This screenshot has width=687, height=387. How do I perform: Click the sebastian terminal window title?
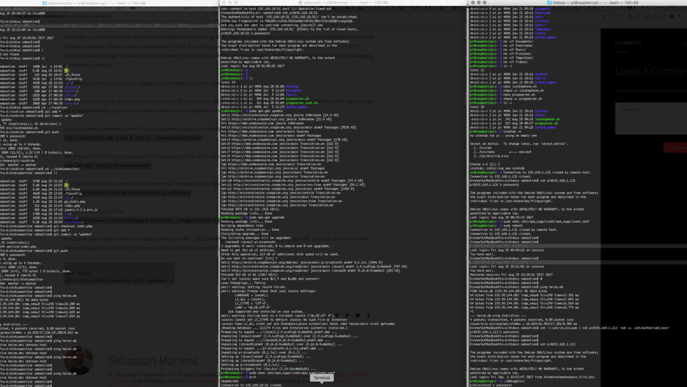point(346,3)
